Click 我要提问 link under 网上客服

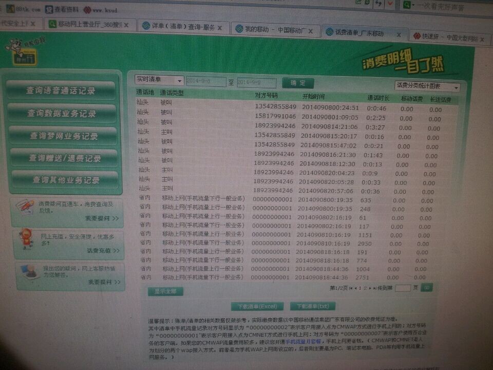pos(104,282)
